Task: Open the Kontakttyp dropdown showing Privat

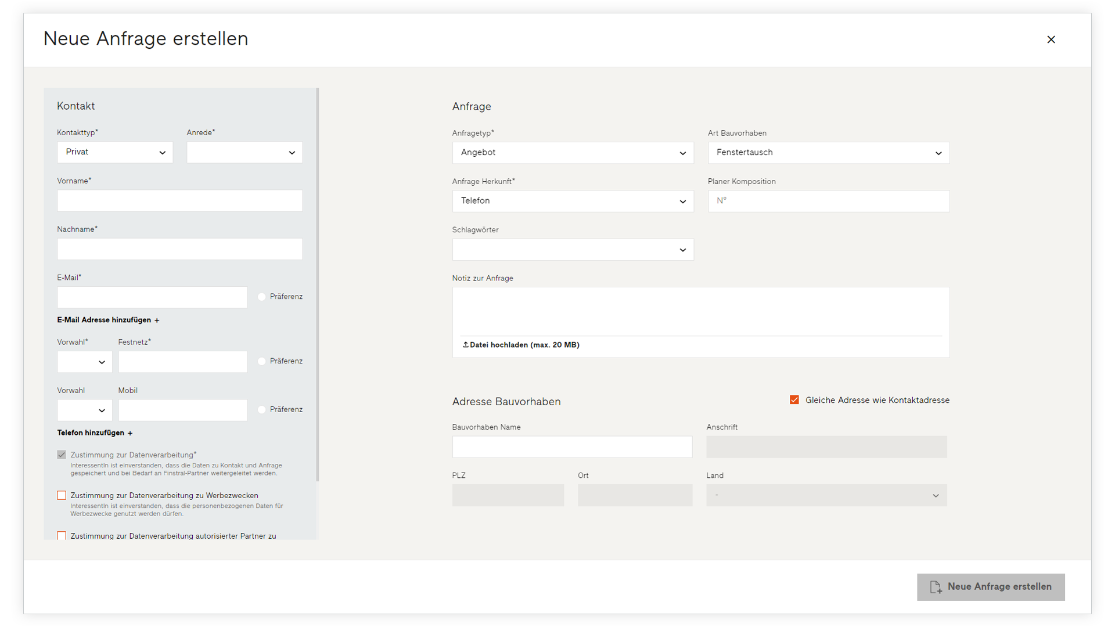Action: [115, 152]
